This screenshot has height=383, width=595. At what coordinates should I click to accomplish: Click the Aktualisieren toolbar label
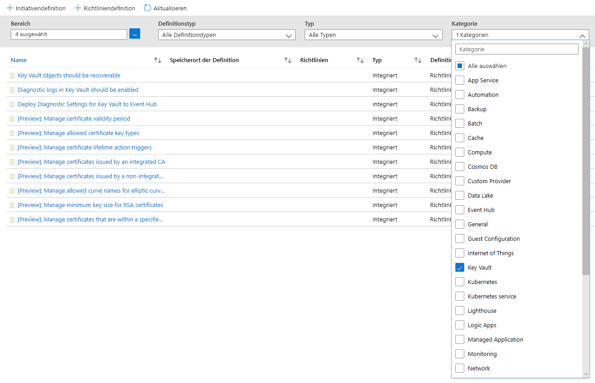[170, 8]
